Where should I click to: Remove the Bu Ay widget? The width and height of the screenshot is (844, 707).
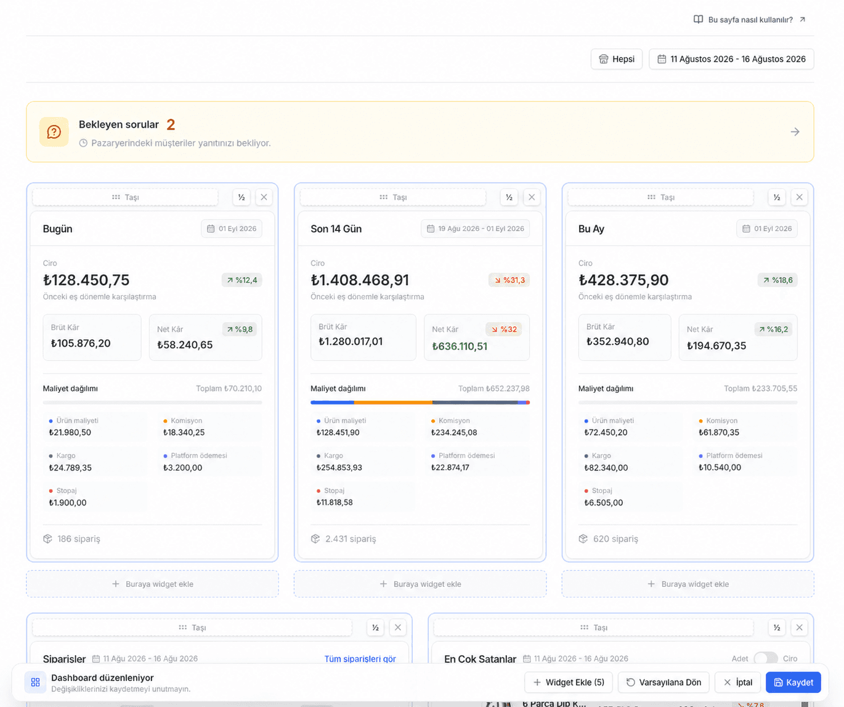[799, 197]
